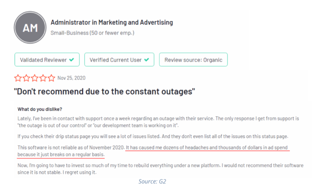Click the fifth rating star
Image resolution: width=322 pixels, height=193 pixels.
coord(51,78)
